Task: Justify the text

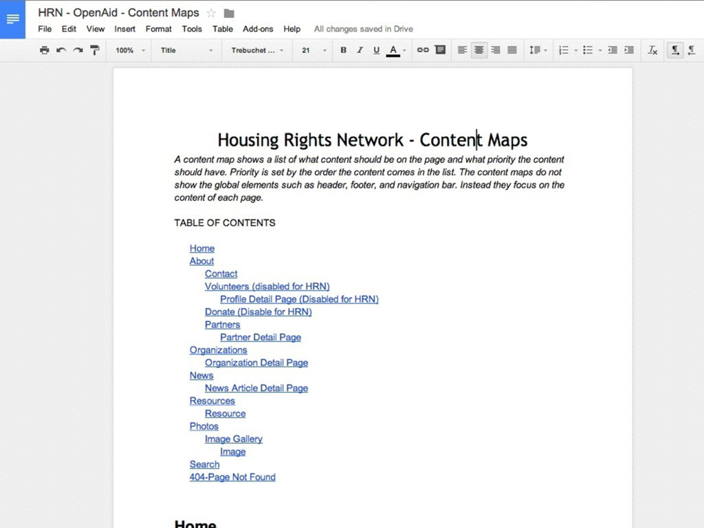Action: tap(512, 50)
